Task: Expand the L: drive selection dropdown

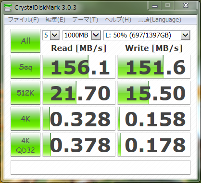Action: pos(185,35)
